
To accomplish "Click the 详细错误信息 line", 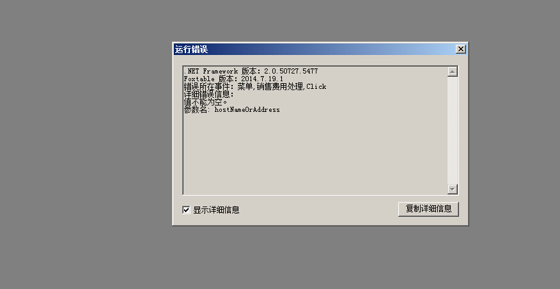I will (209, 95).
